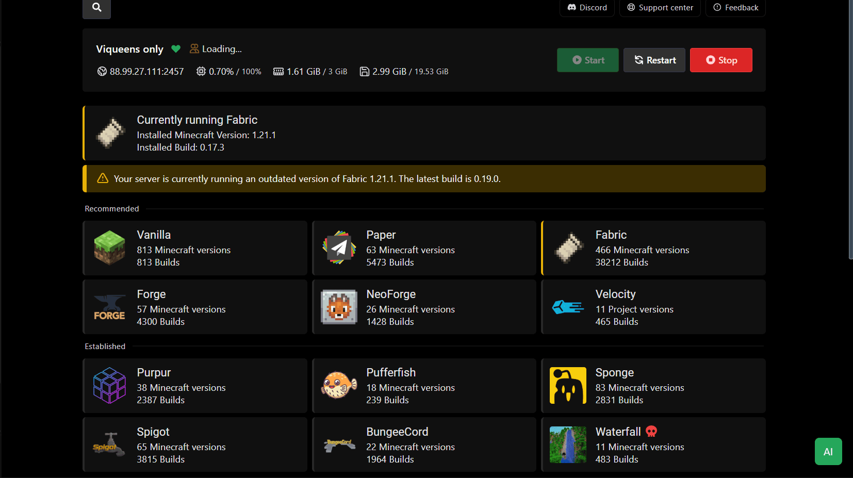Image resolution: width=853 pixels, height=478 pixels.
Task: Click the 5473 Builds text under Paper
Action: coord(390,262)
